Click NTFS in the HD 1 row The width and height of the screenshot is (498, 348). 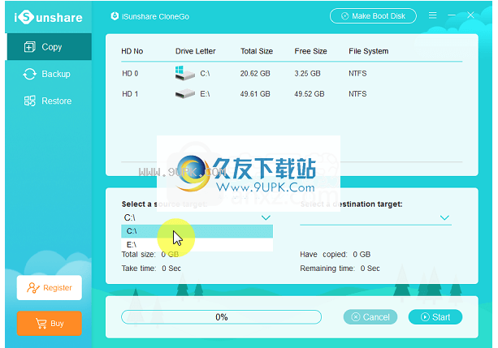coord(357,94)
